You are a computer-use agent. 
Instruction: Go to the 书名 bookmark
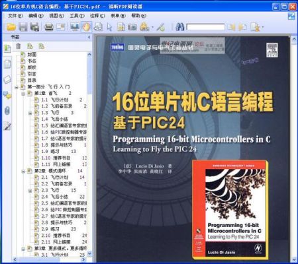32,61
